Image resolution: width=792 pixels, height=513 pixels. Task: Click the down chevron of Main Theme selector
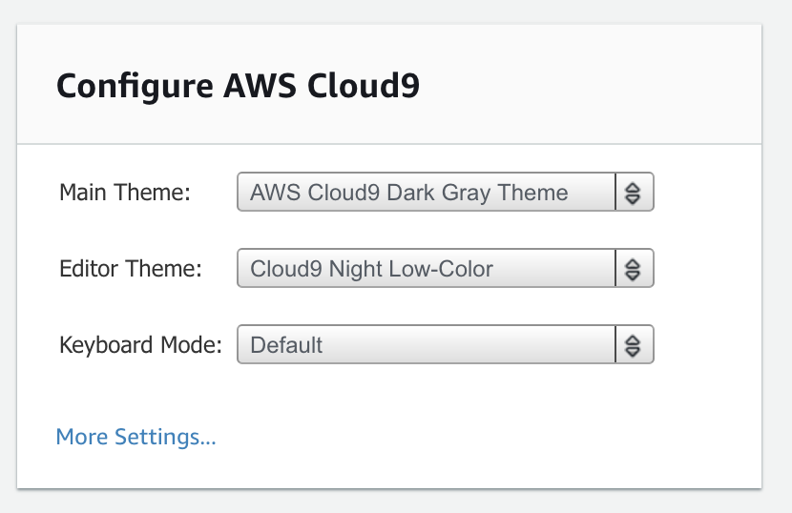pyautogui.click(x=633, y=198)
